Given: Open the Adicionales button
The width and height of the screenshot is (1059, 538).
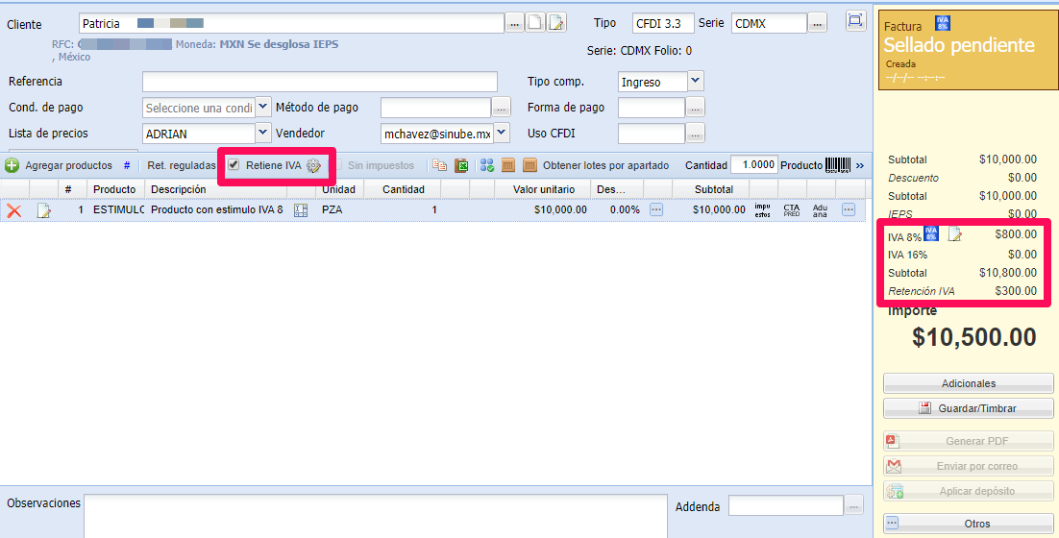Looking at the screenshot, I should [968, 383].
